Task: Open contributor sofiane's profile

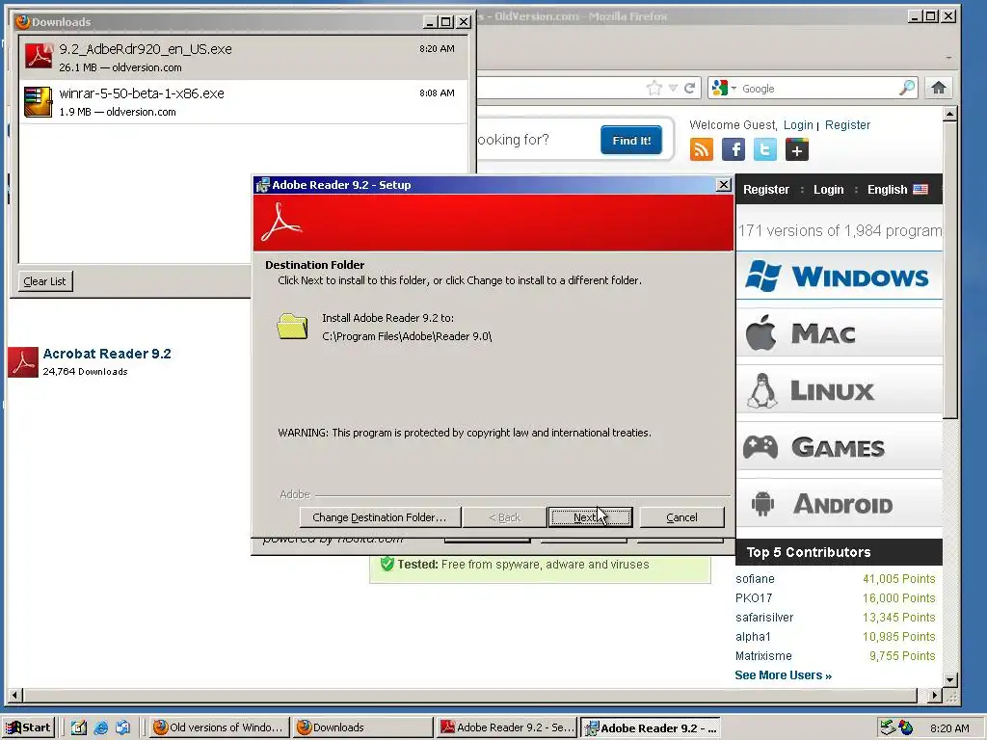Action: point(755,578)
